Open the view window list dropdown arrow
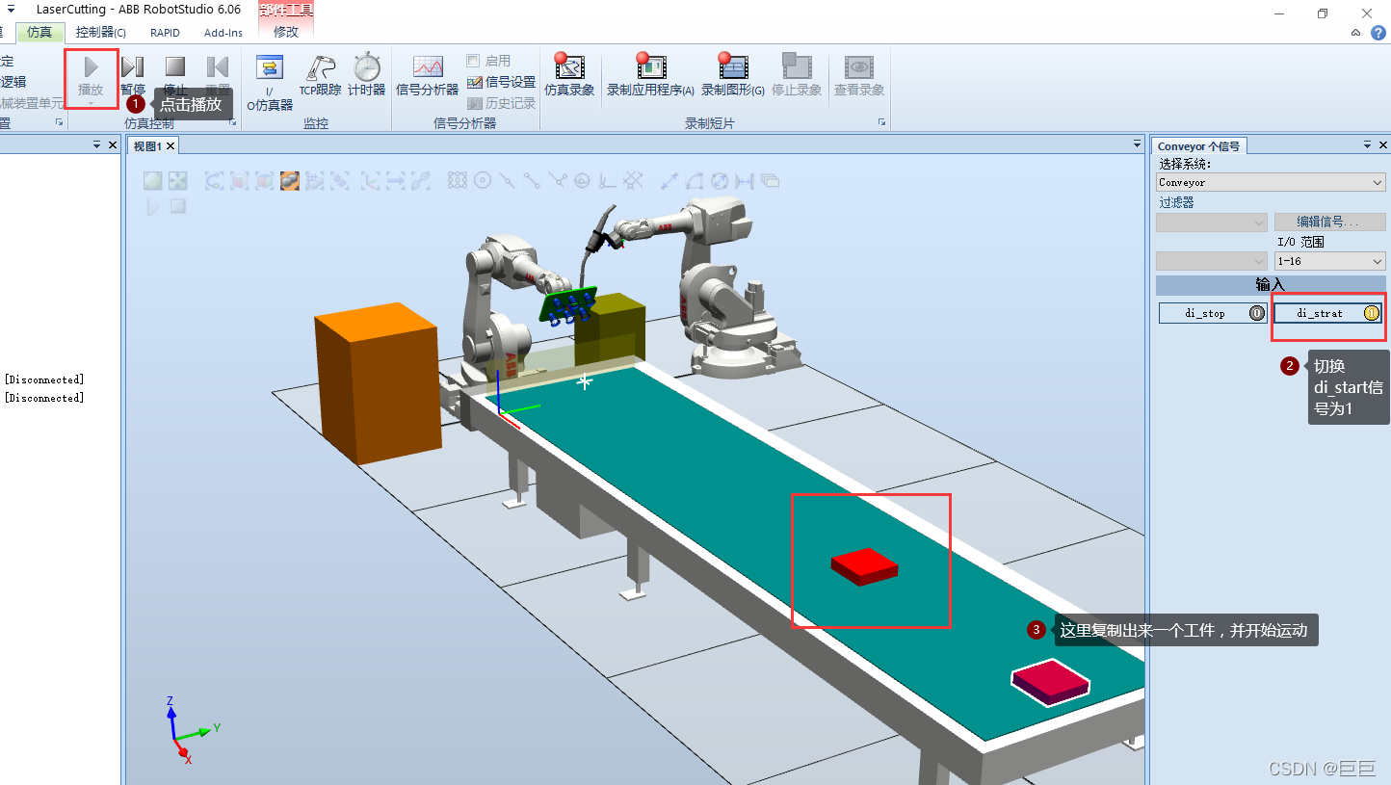 coord(1138,144)
